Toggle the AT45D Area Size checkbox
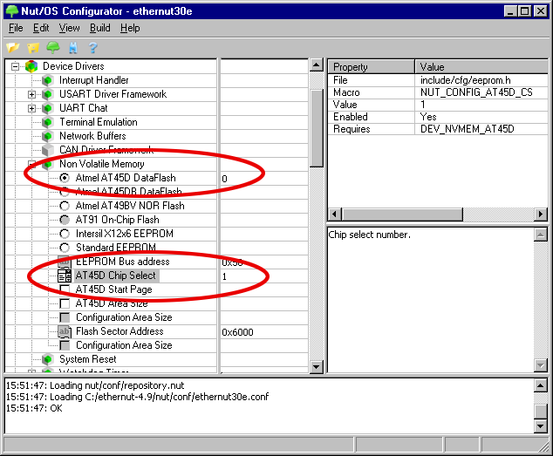This screenshot has width=553, height=456. tap(65, 303)
